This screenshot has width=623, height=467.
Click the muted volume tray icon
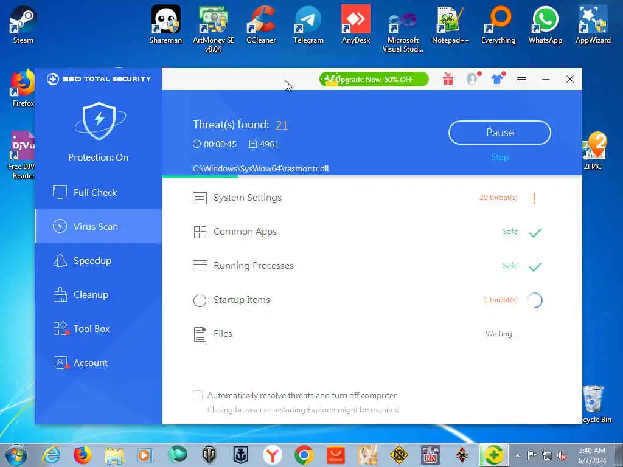pyautogui.click(x=562, y=456)
